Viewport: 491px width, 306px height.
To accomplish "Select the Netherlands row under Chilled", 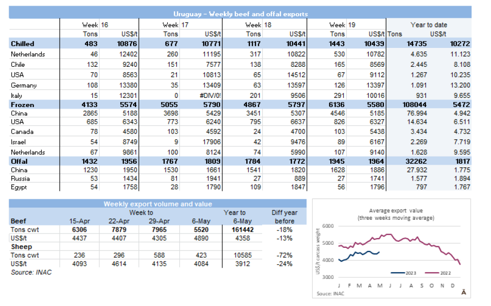I will [28, 54].
